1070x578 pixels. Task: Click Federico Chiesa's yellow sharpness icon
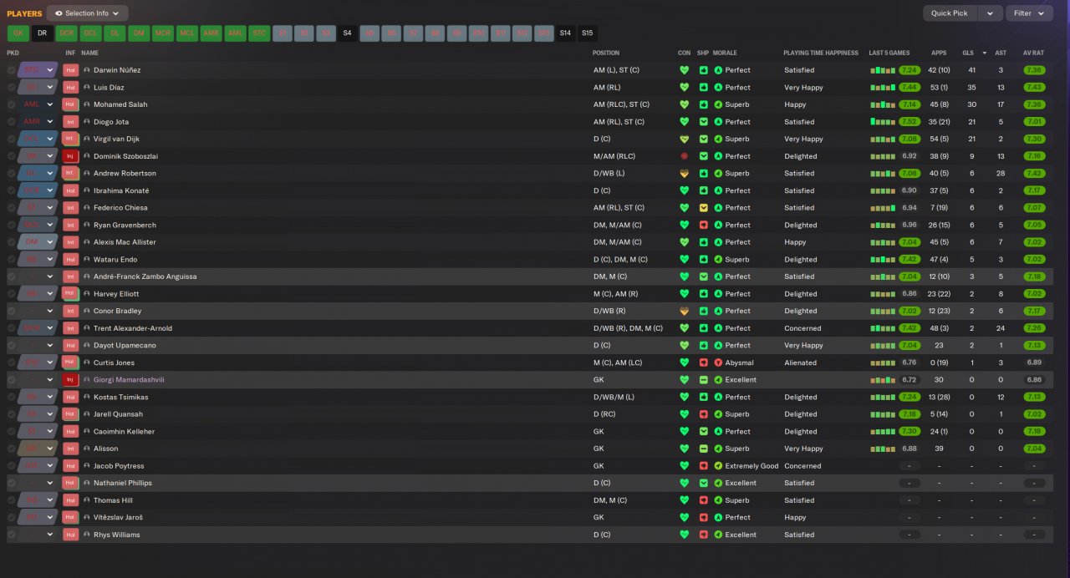tap(704, 208)
